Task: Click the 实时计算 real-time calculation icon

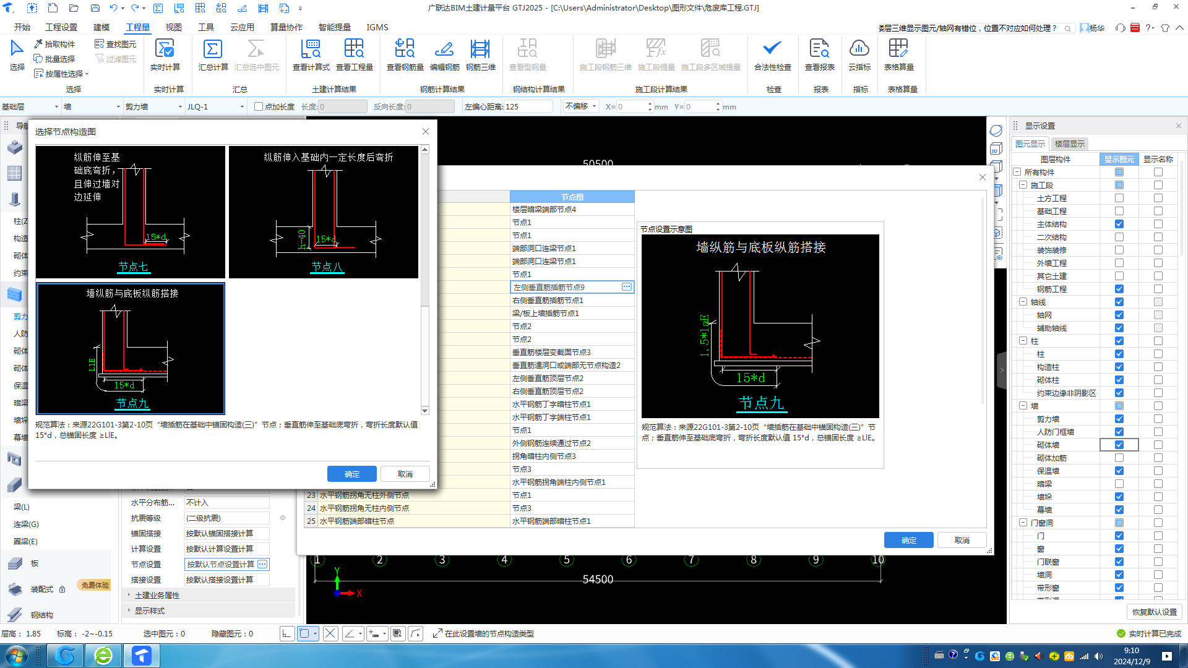Action: point(165,54)
